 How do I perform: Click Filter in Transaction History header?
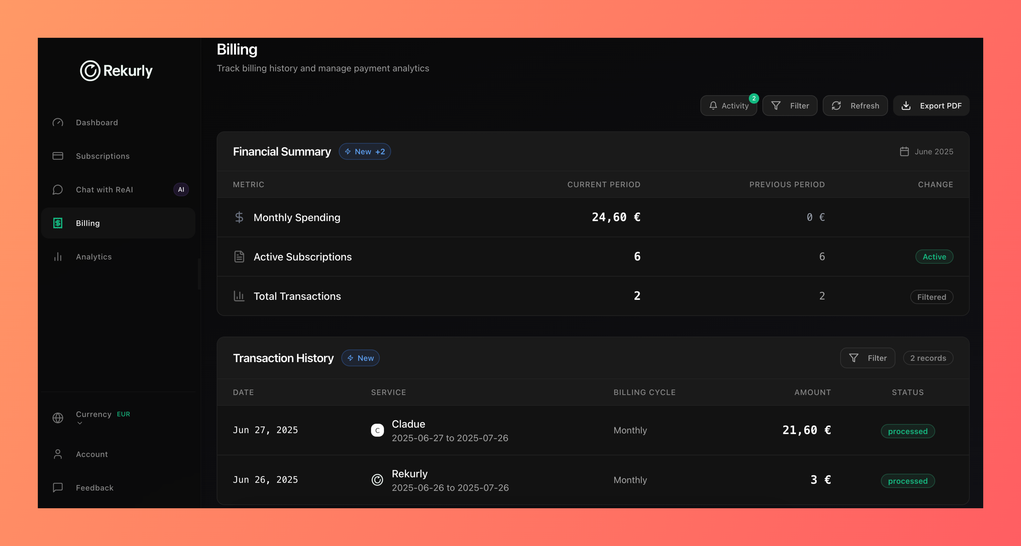tap(868, 358)
